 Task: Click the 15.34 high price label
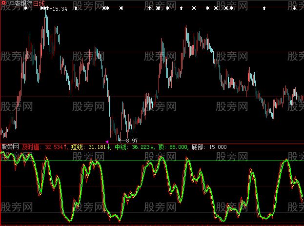click(x=60, y=9)
